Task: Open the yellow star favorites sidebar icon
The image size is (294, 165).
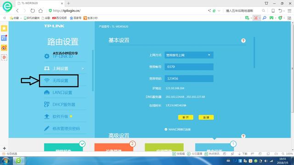Action: (x=4, y=28)
